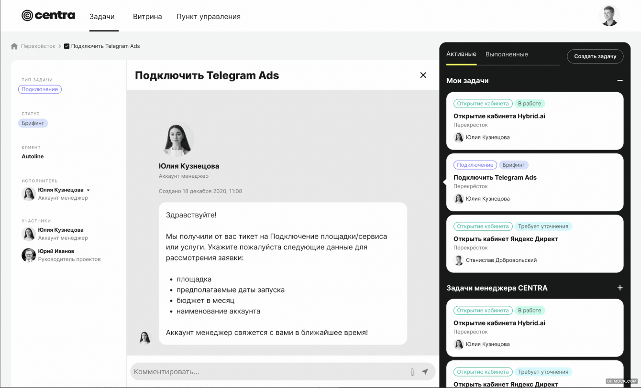Click Требует уточнения tag in Мои задачи
Image resolution: width=641 pixels, height=388 pixels.
(543, 226)
